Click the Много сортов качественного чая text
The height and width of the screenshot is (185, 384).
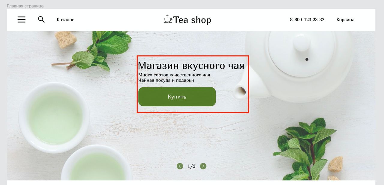174,75
